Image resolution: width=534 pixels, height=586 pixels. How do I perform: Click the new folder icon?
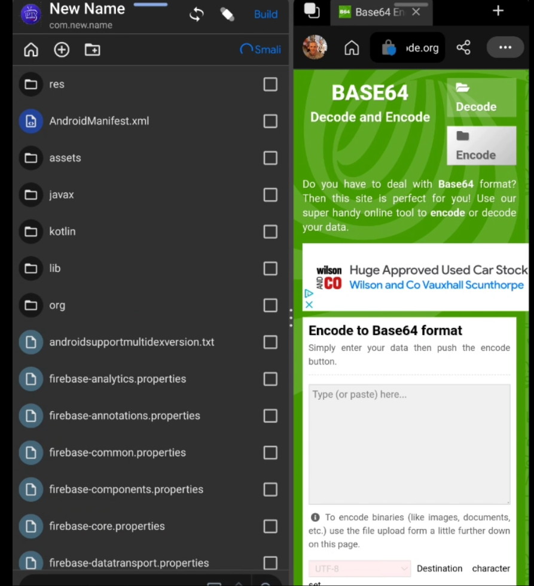pos(92,50)
